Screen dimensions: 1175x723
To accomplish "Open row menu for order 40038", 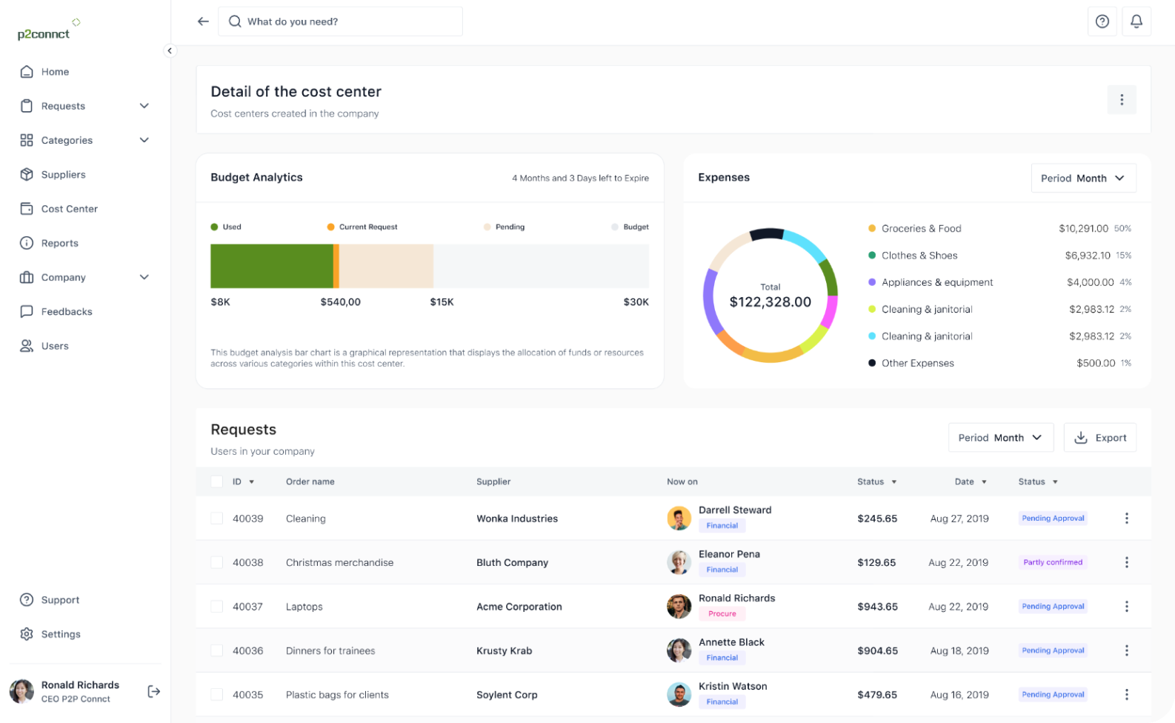I will coord(1127,562).
